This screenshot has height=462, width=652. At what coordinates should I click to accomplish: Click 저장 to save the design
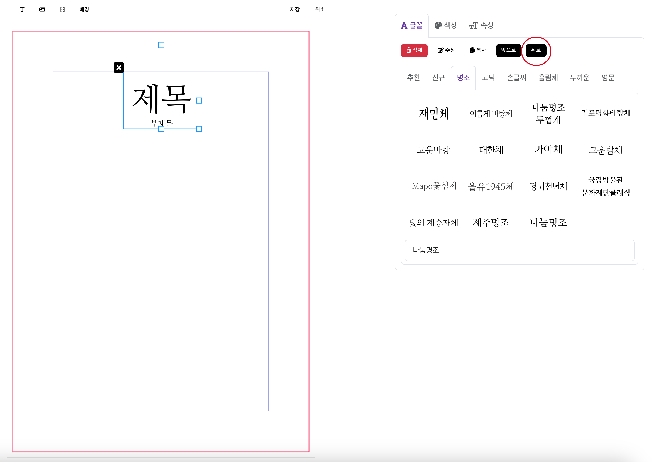(x=295, y=9)
